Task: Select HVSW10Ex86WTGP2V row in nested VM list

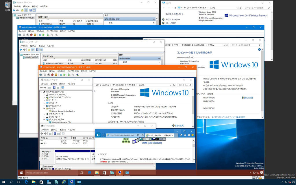Action: (x=80, y=64)
